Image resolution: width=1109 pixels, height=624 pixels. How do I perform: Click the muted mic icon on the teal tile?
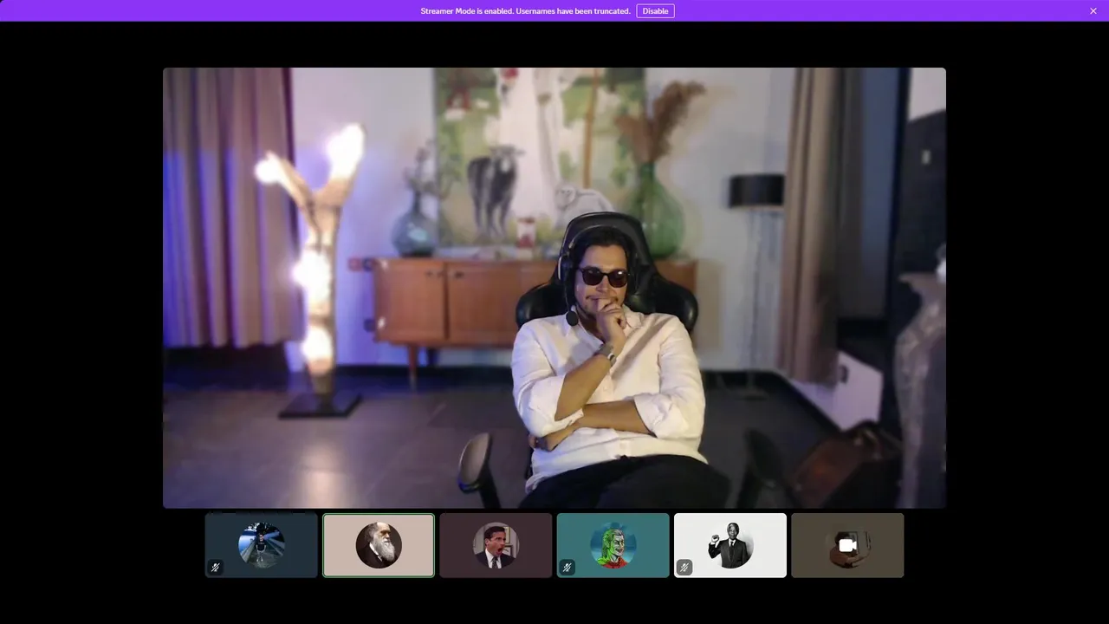[567, 568]
